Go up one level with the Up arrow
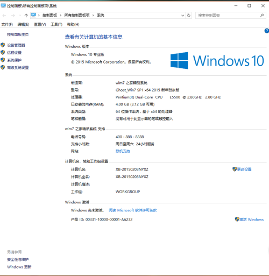This screenshot has width=269, height=276. (x=26, y=16)
